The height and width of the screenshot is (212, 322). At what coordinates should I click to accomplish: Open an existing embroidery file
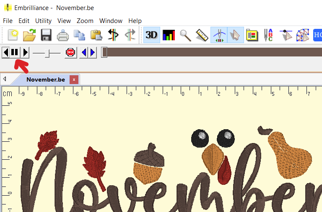click(x=29, y=35)
